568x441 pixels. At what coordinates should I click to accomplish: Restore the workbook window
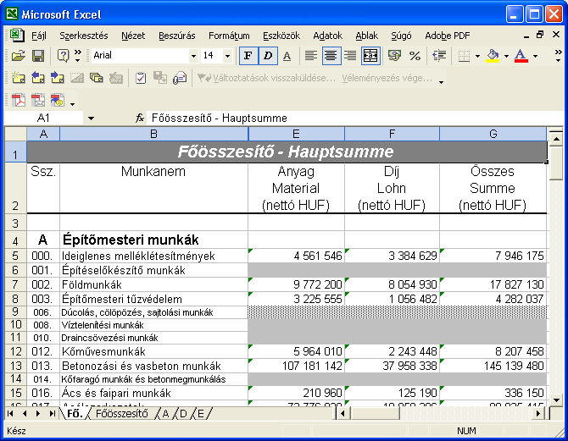tap(540, 35)
